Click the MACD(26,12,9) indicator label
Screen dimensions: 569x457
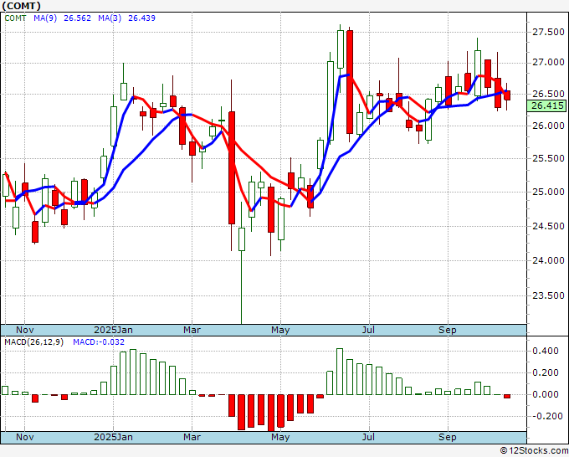click(33, 342)
